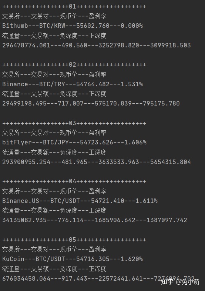Click the section 02 divider line
Screen dimensions: 205x291
[74, 64]
